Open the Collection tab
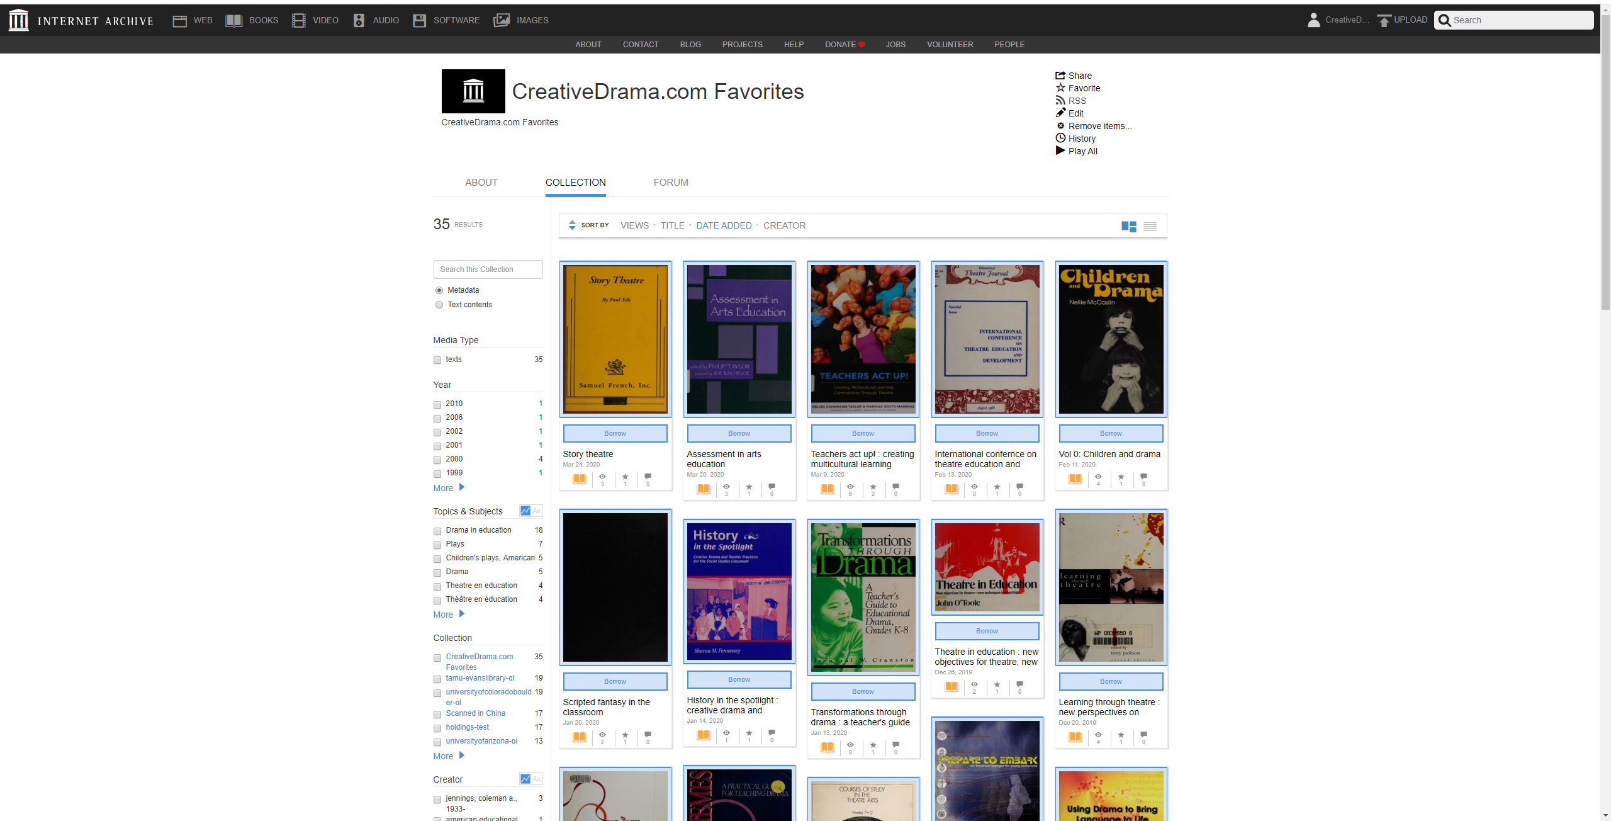The height and width of the screenshot is (821, 1611). [576, 183]
